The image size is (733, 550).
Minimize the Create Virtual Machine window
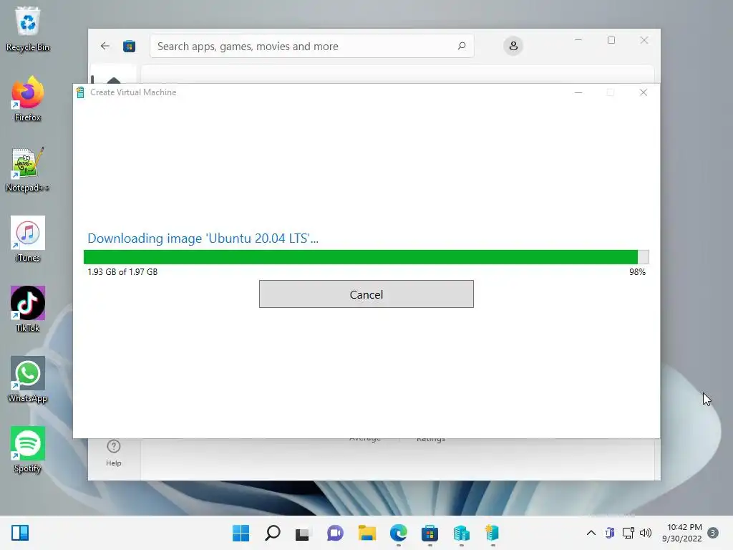[x=578, y=92]
